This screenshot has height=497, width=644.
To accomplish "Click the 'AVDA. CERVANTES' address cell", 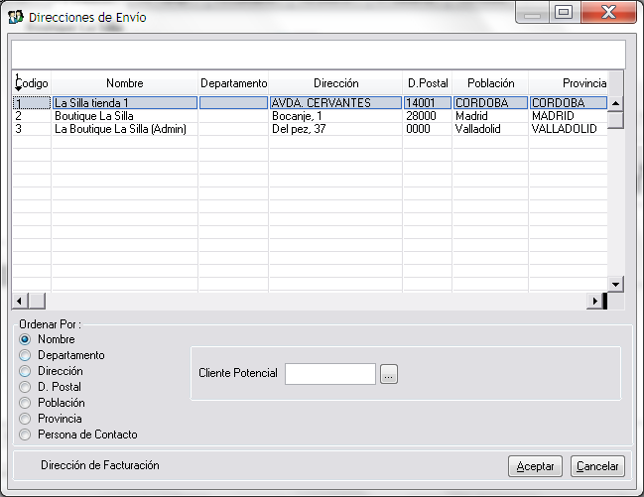I will coord(336,103).
